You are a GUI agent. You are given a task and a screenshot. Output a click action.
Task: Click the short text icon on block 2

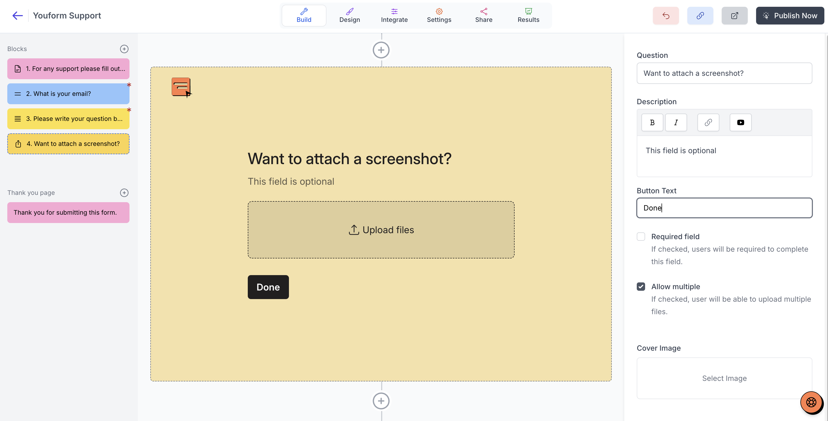[x=18, y=94]
